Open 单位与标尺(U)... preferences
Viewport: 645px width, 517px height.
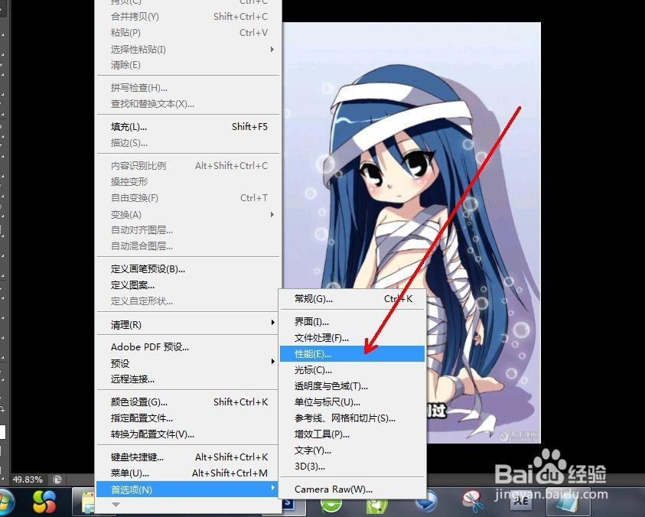pos(352,402)
